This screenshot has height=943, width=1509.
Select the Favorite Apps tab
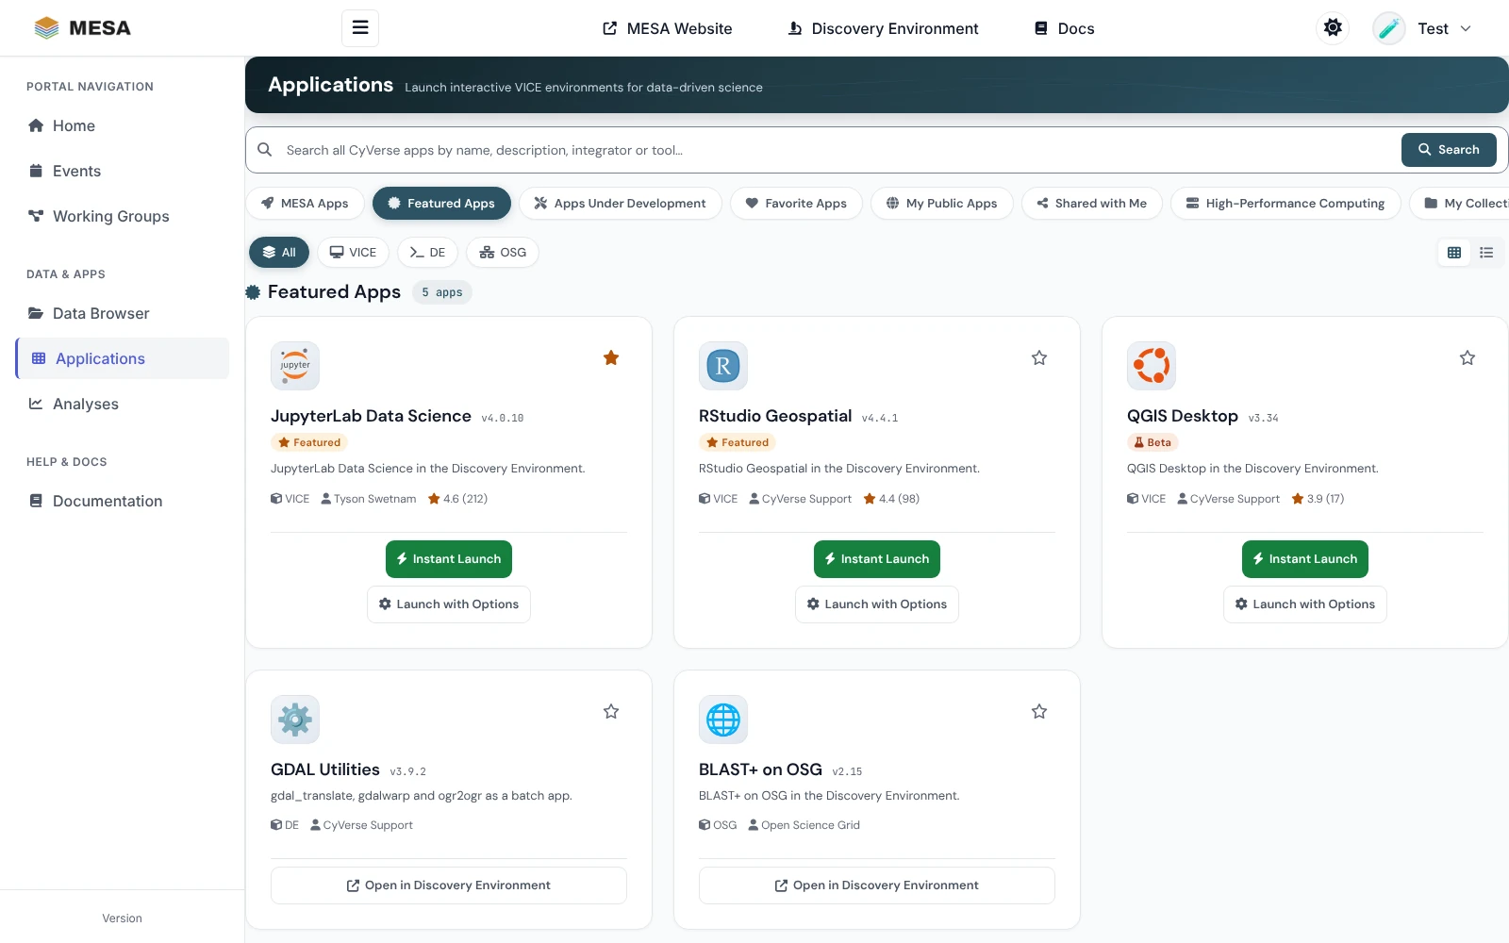pyautogui.click(x=796, y=204)
